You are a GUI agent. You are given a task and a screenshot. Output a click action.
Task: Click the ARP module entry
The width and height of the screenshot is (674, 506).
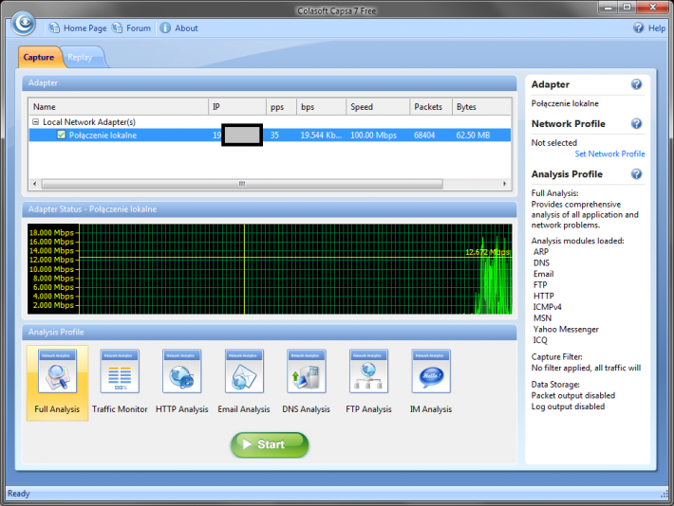(541, 251)
